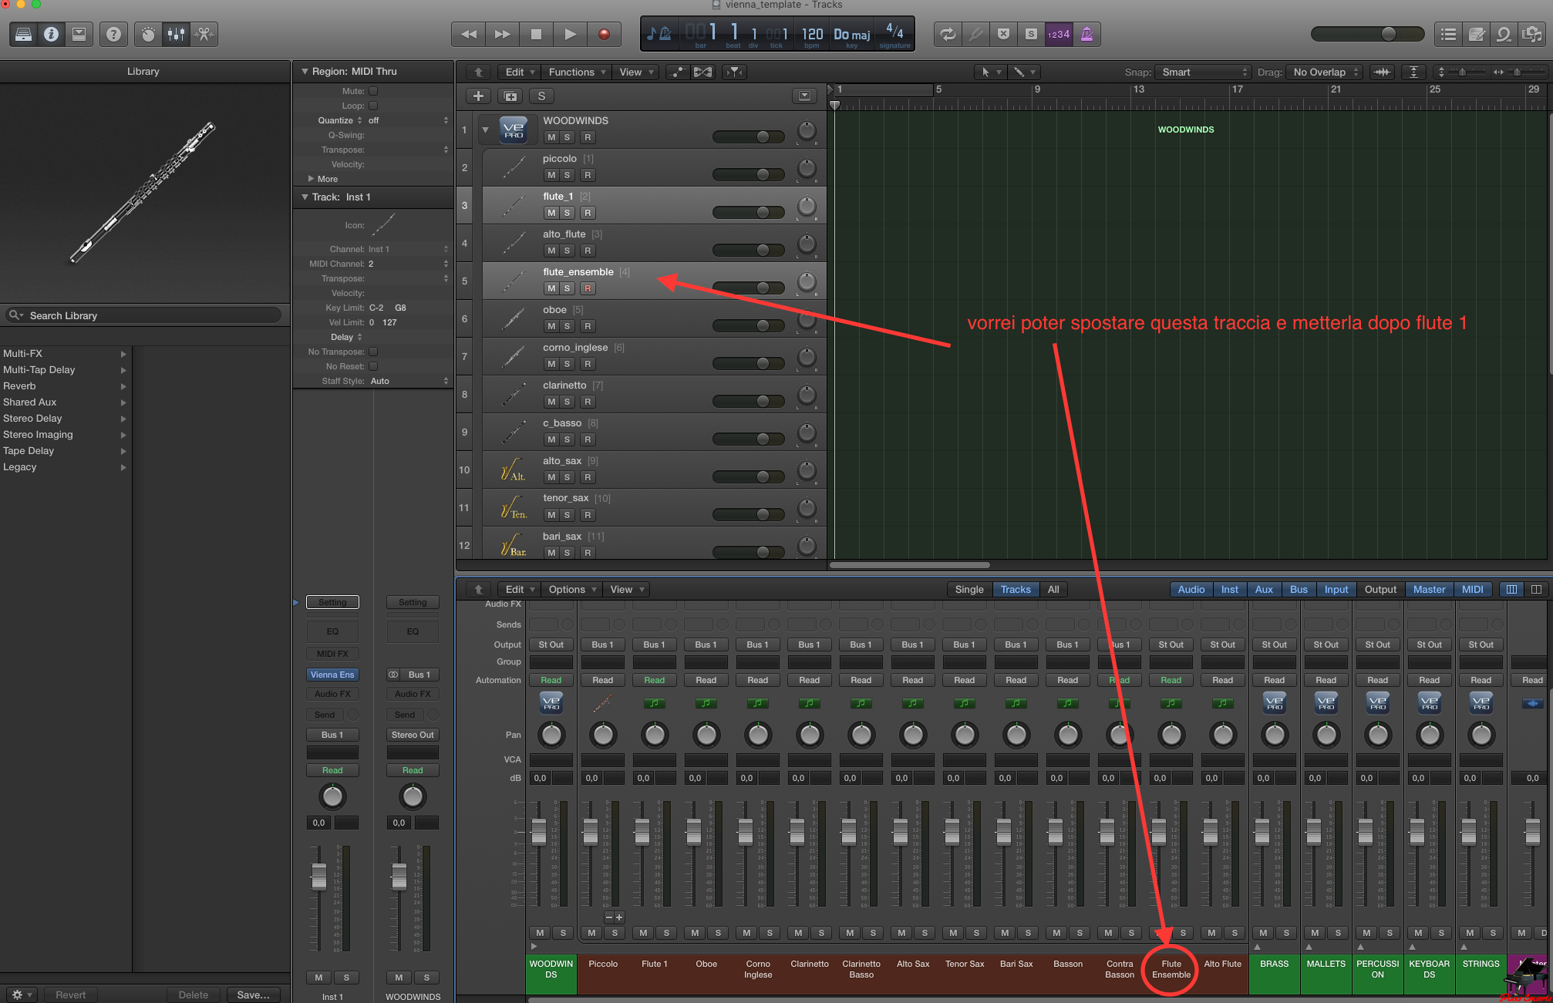Solo the oboe track

[567, 326]
